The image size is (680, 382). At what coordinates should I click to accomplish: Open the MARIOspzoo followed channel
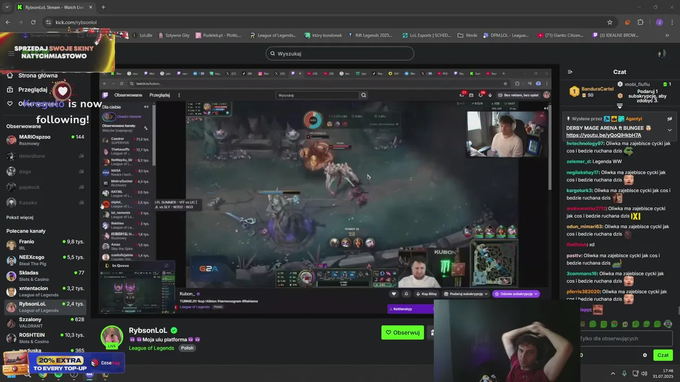pos(45,140)
